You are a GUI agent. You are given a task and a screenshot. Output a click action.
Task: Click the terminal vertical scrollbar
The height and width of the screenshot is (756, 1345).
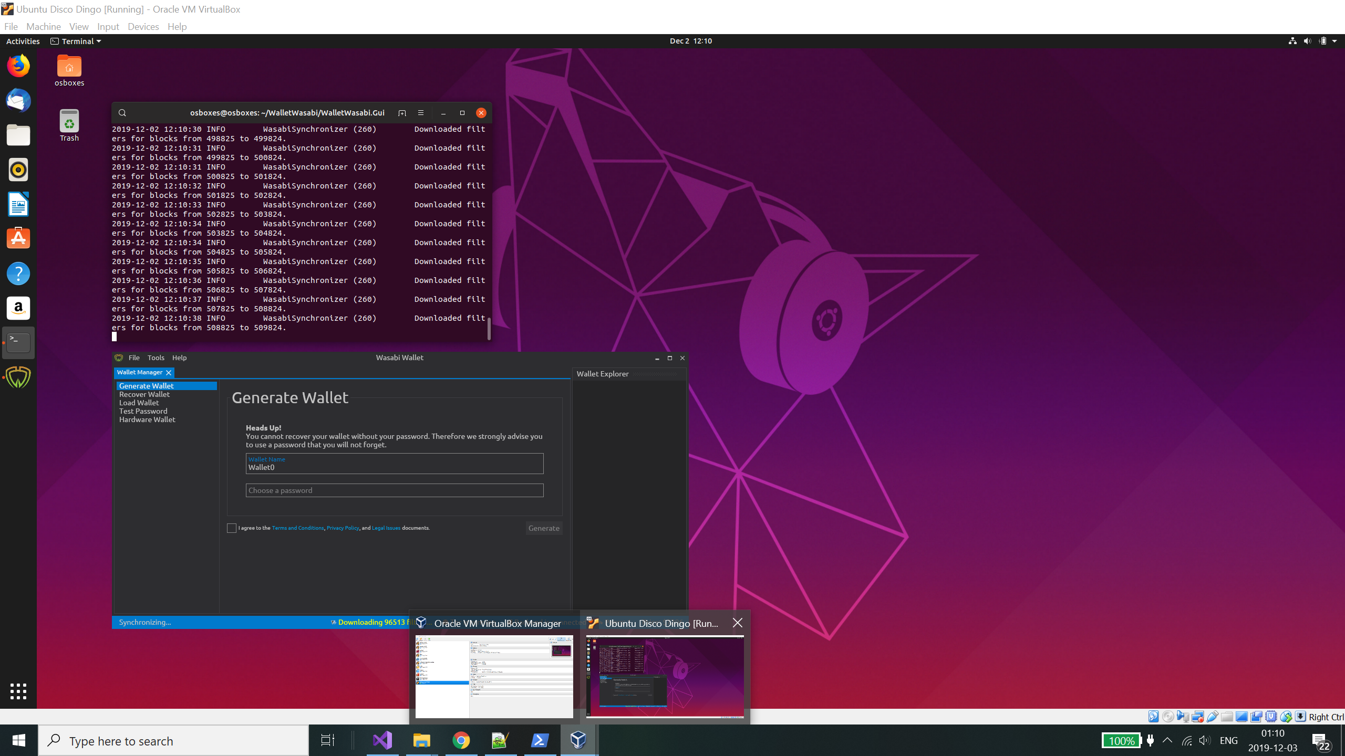pos(489,329)
